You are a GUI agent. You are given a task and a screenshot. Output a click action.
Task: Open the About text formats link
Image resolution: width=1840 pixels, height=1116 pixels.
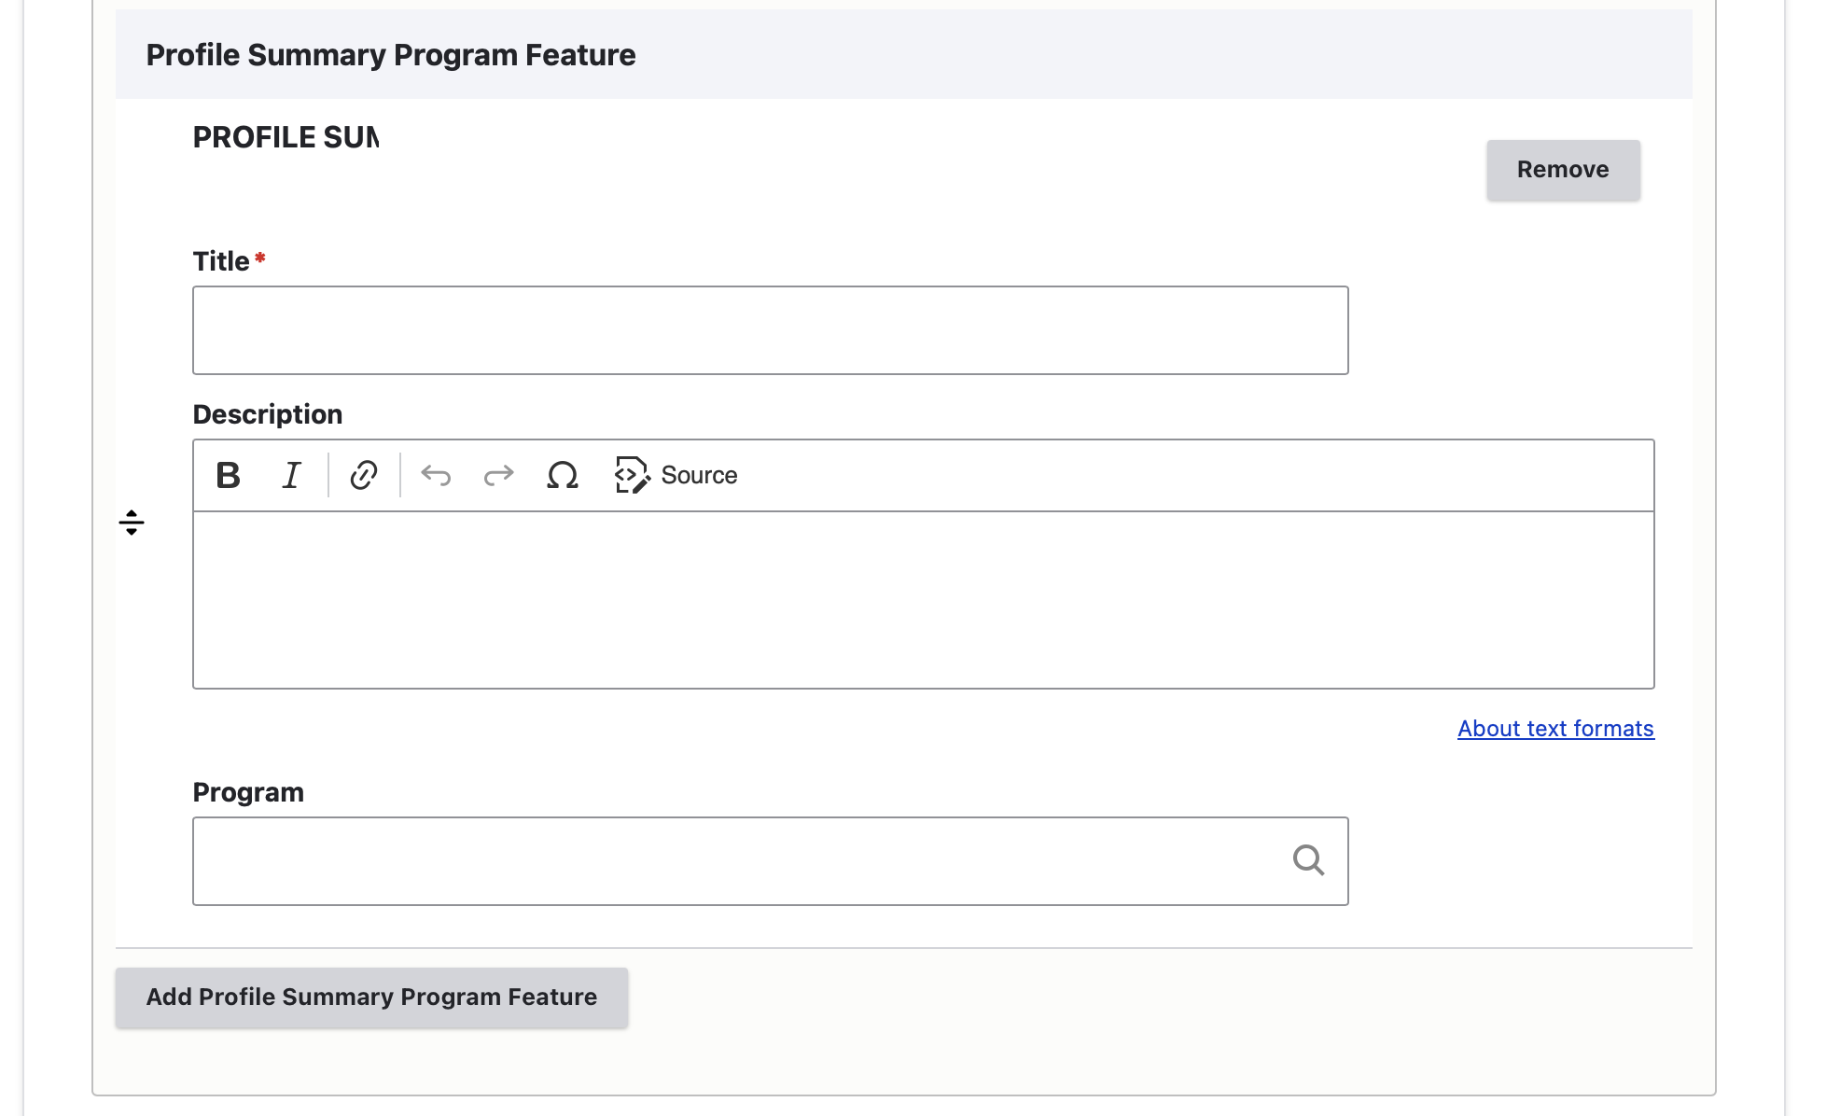point(1555,729)
